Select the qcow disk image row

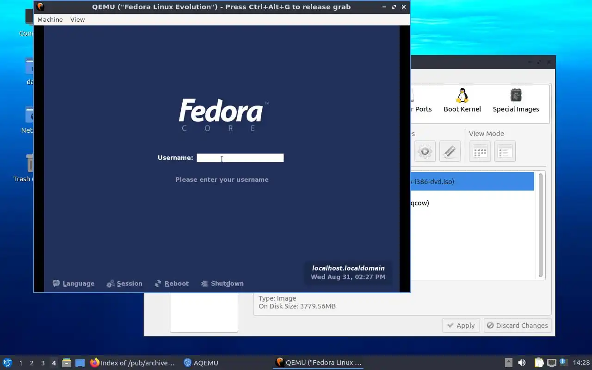[x=472, y=203]
